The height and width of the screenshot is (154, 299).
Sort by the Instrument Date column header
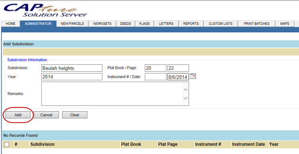point(249,144)
